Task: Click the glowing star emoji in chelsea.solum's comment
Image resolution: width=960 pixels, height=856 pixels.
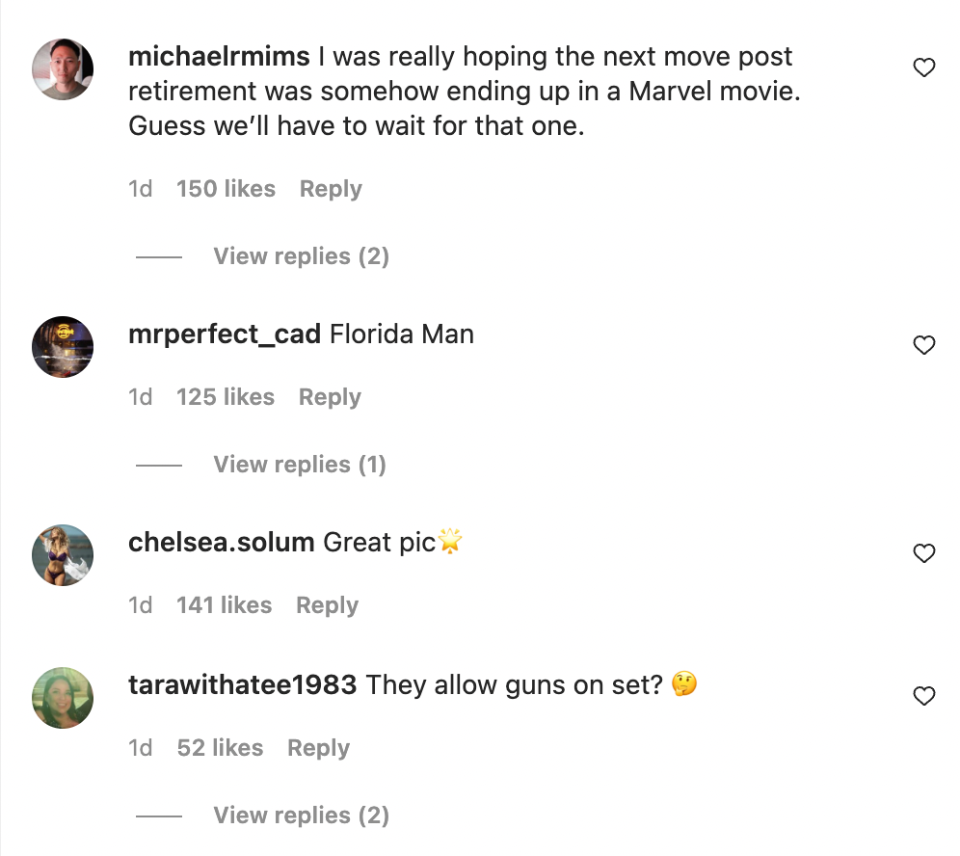Action: click(450, 542)
